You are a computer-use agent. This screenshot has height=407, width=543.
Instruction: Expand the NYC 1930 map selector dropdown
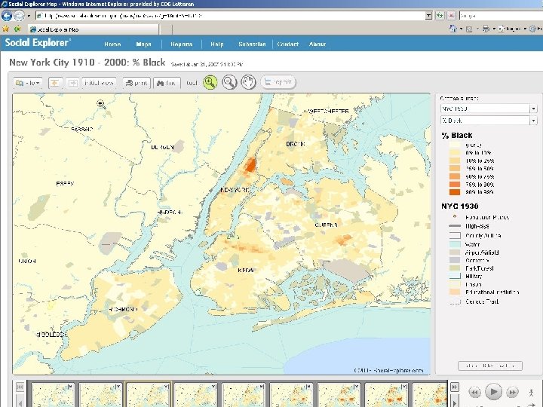tap(489, 109)
